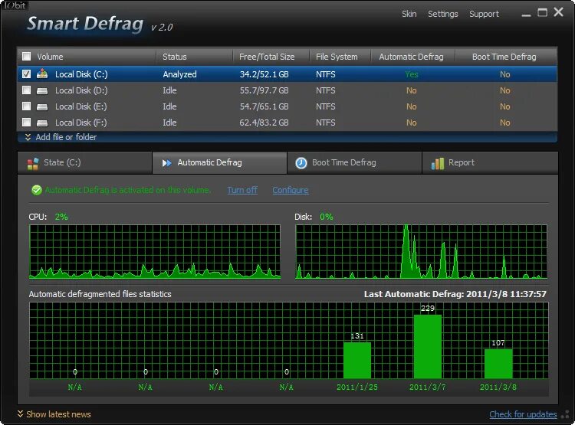Screen dimensions: 575x425
Task: Check the Local Disk (F:) checkbox
Action: click(x=26, y=122)
